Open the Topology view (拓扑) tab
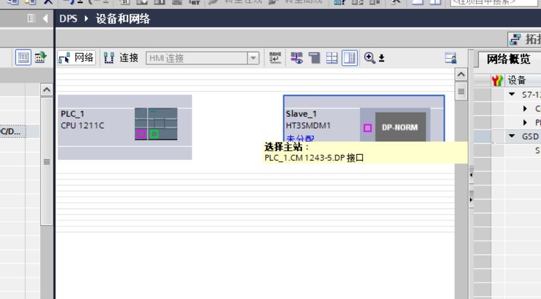Viewport: 541px width, 299px height. pyautogui.click(x=525, y=39)
